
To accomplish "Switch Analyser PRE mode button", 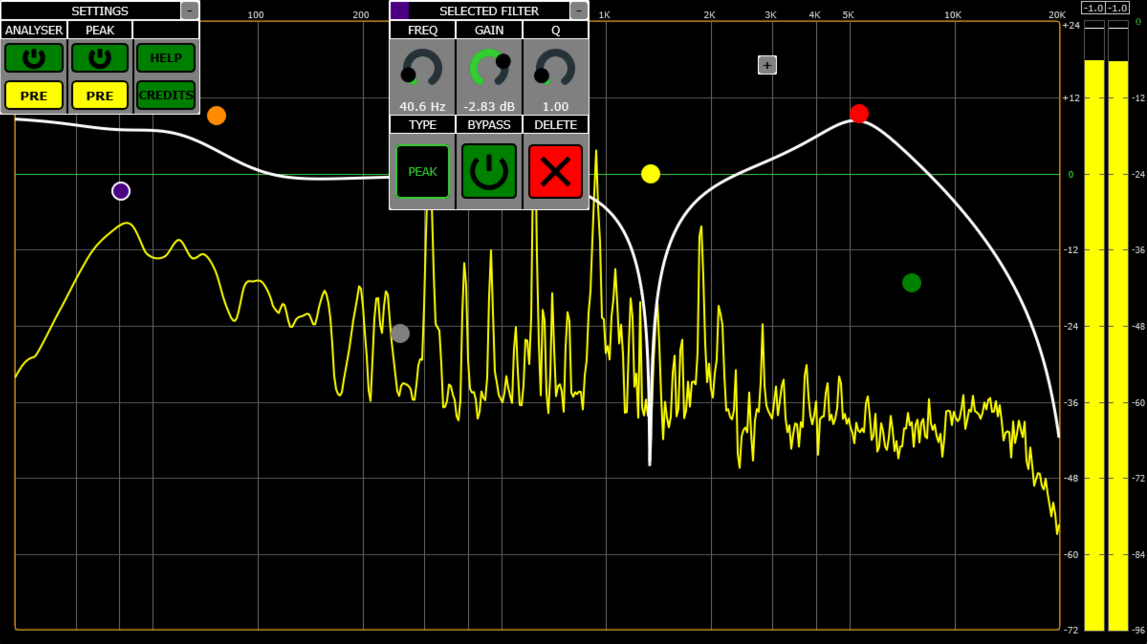I will (34, 96).
